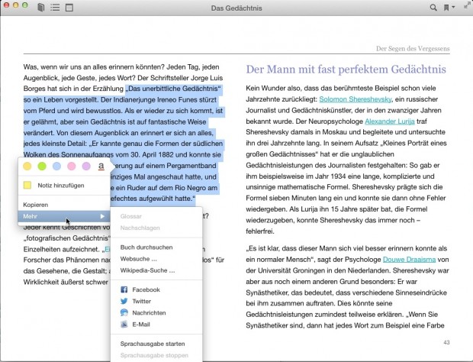473x362 pixels.
Task: Share via Nachrichten menu label
Action: (x=149, y=313)
